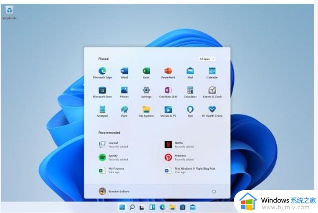Open the Mail app in Start menu
Image resolution: width=318 pixels, height=213 pixels.
(190, 73)
